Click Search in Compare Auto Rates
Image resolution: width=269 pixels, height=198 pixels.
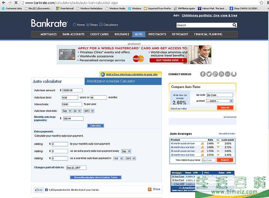[x=225, y=107]
